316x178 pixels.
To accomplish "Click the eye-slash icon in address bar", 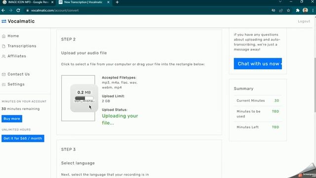I will tap(273, 10).
